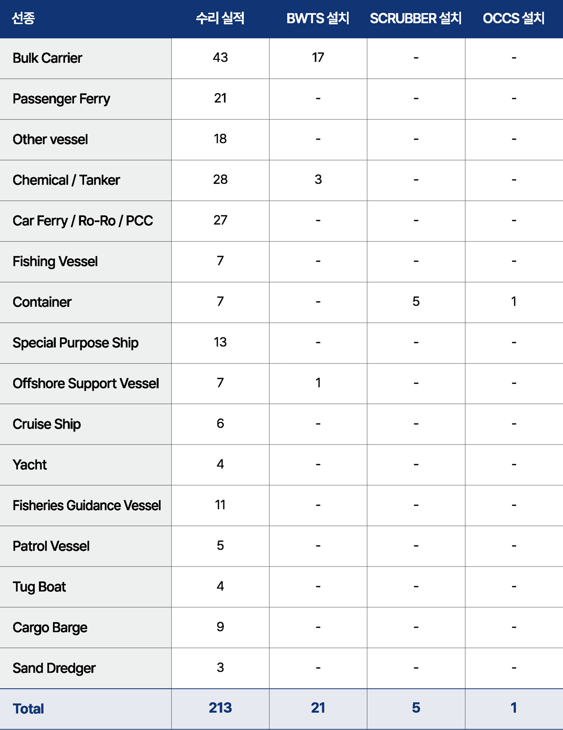Click the Special Purpose Ship label
Viewport: 563px width, 730px height.
tap(75, 343)
